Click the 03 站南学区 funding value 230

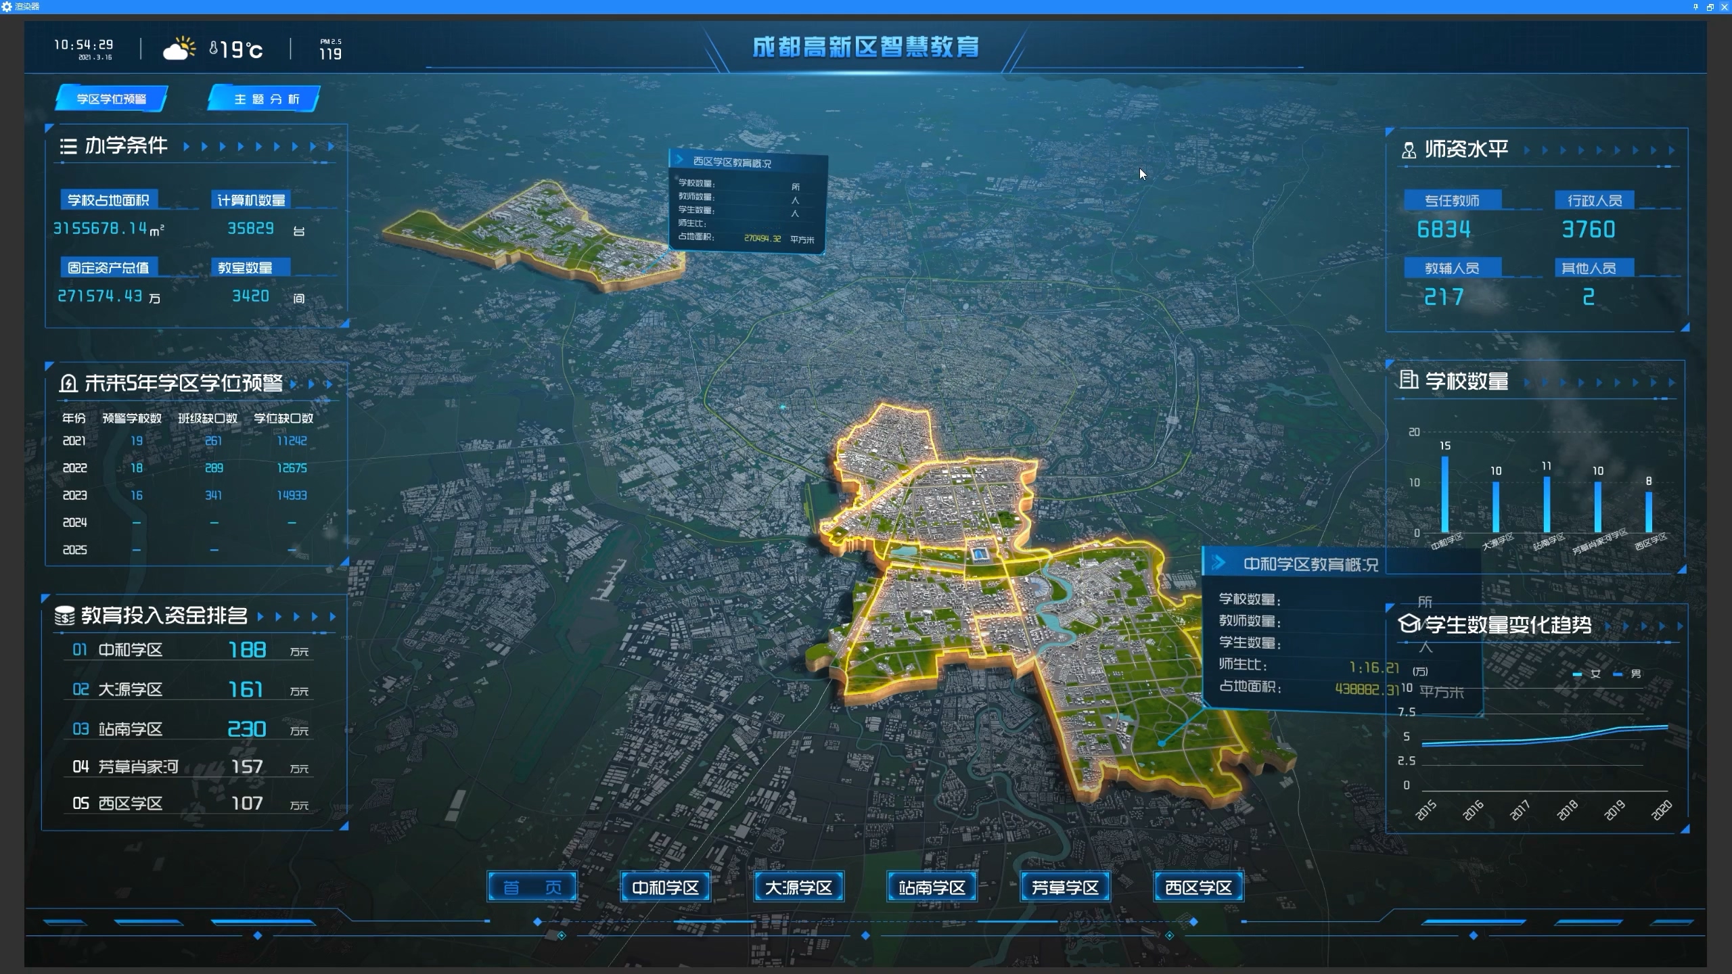click(x=246, y=728)
